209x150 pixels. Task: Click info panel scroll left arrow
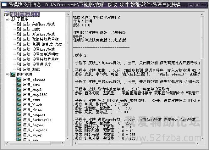click(75, 143)
